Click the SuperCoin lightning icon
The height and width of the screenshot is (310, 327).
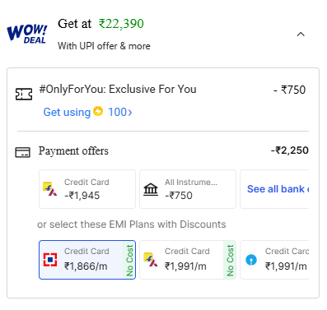[98, 111]
